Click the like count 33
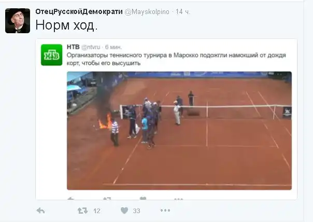Image resolution: width=313 pixels, height=222 pixels. click(136, 211)
